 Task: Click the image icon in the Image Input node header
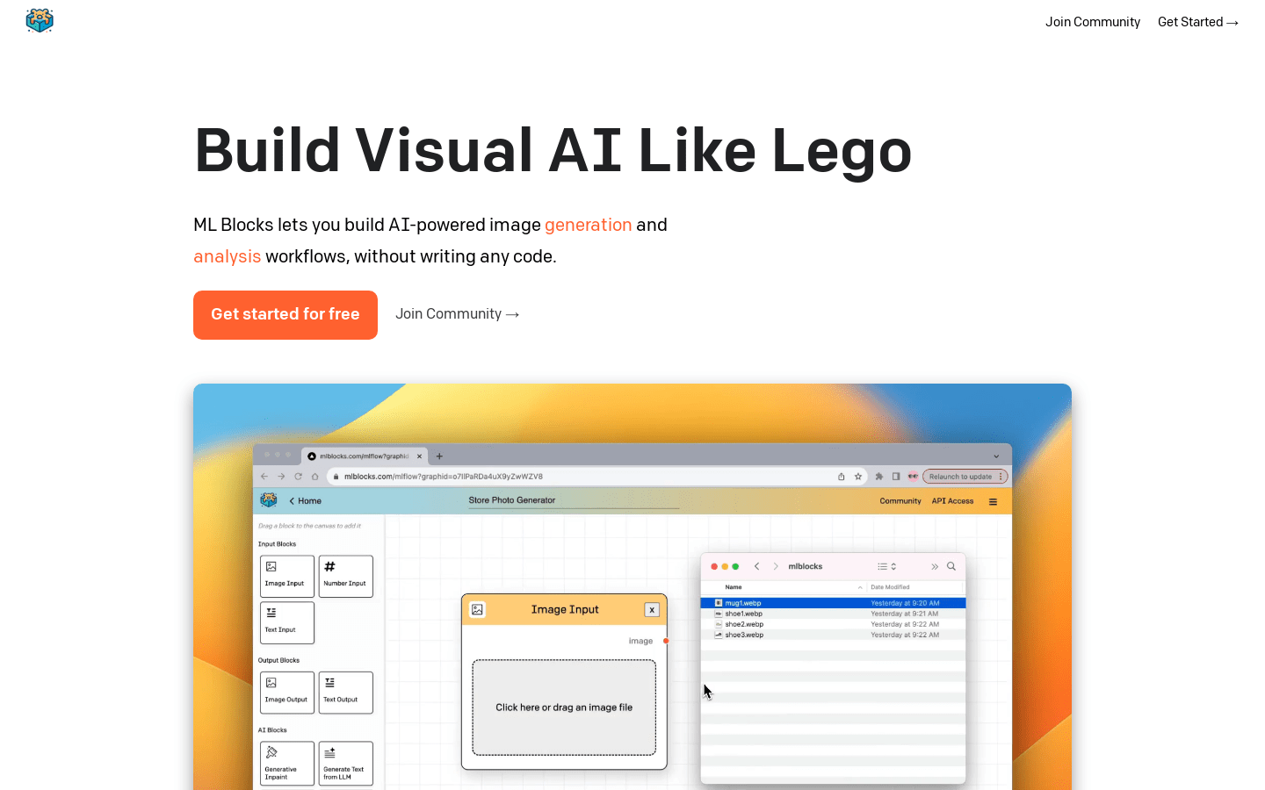(477, 609)
